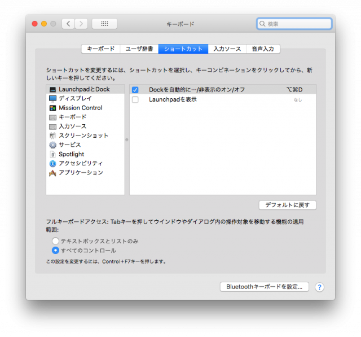The image size is (361, 337).
Task: Show all preferences with the grid button
Action: click(104, 24)
